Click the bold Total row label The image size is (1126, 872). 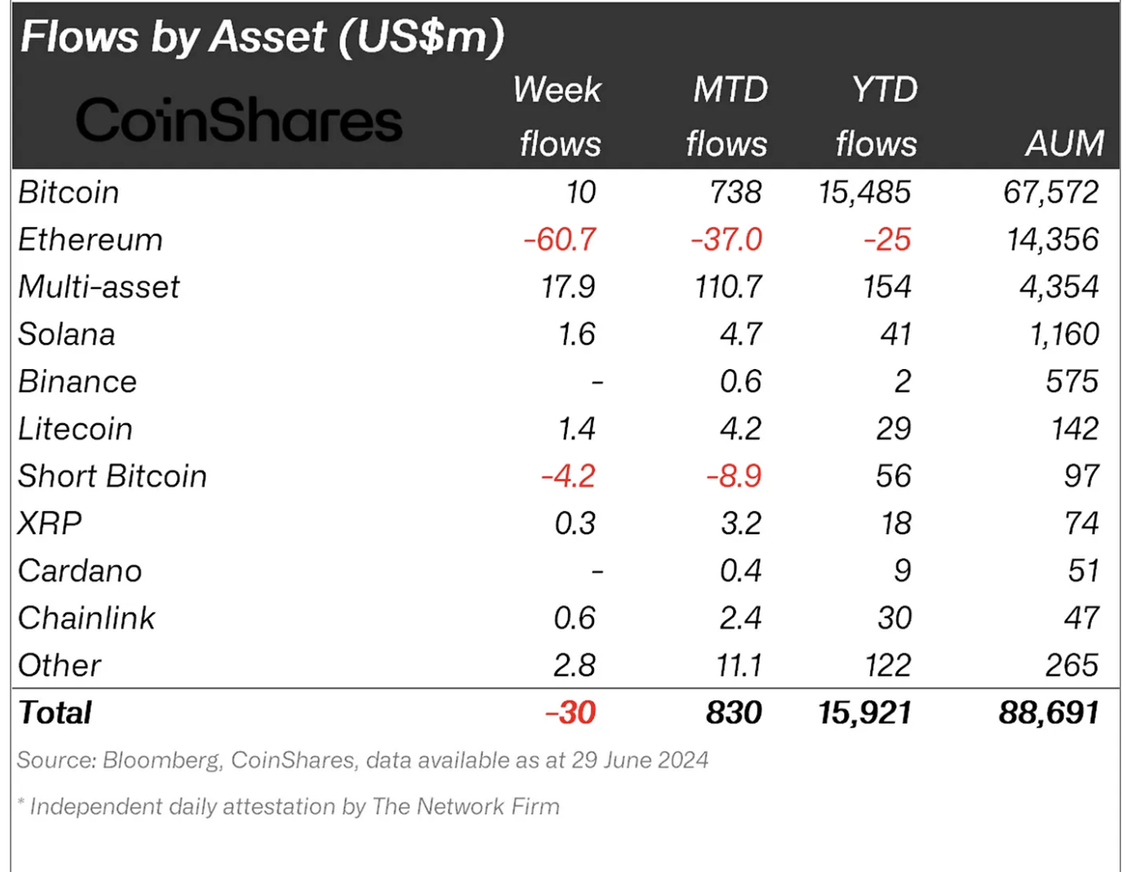click(x=56, y=714)
